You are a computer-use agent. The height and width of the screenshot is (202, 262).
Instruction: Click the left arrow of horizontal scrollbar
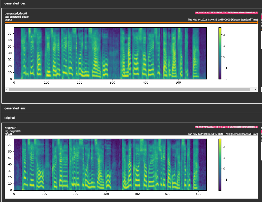[x=7, y=90]
